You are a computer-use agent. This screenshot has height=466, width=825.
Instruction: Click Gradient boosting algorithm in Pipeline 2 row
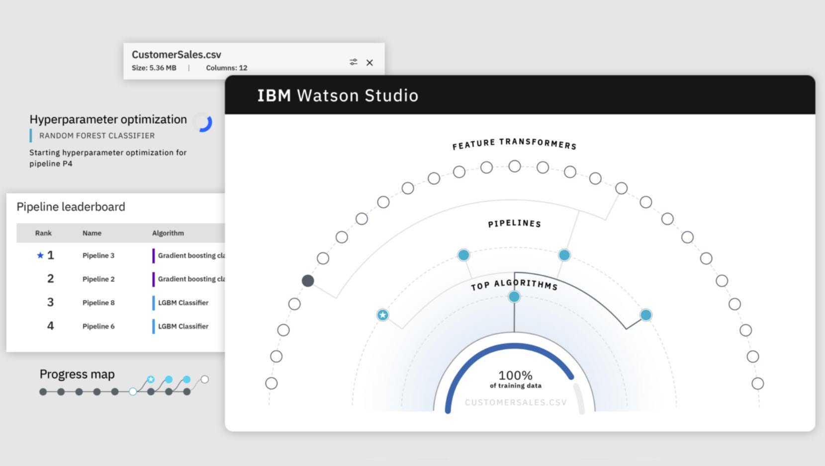tap(191, 279)
